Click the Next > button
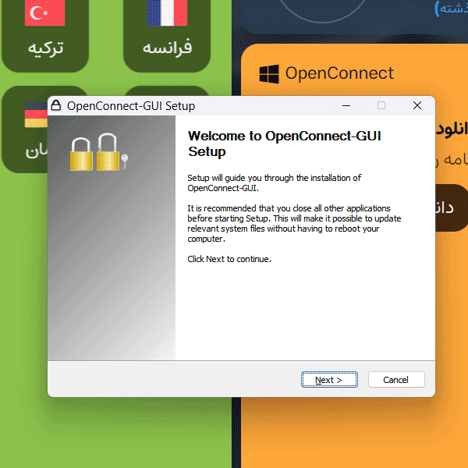This screenshot has width=468, height=468. coord(329,380)
